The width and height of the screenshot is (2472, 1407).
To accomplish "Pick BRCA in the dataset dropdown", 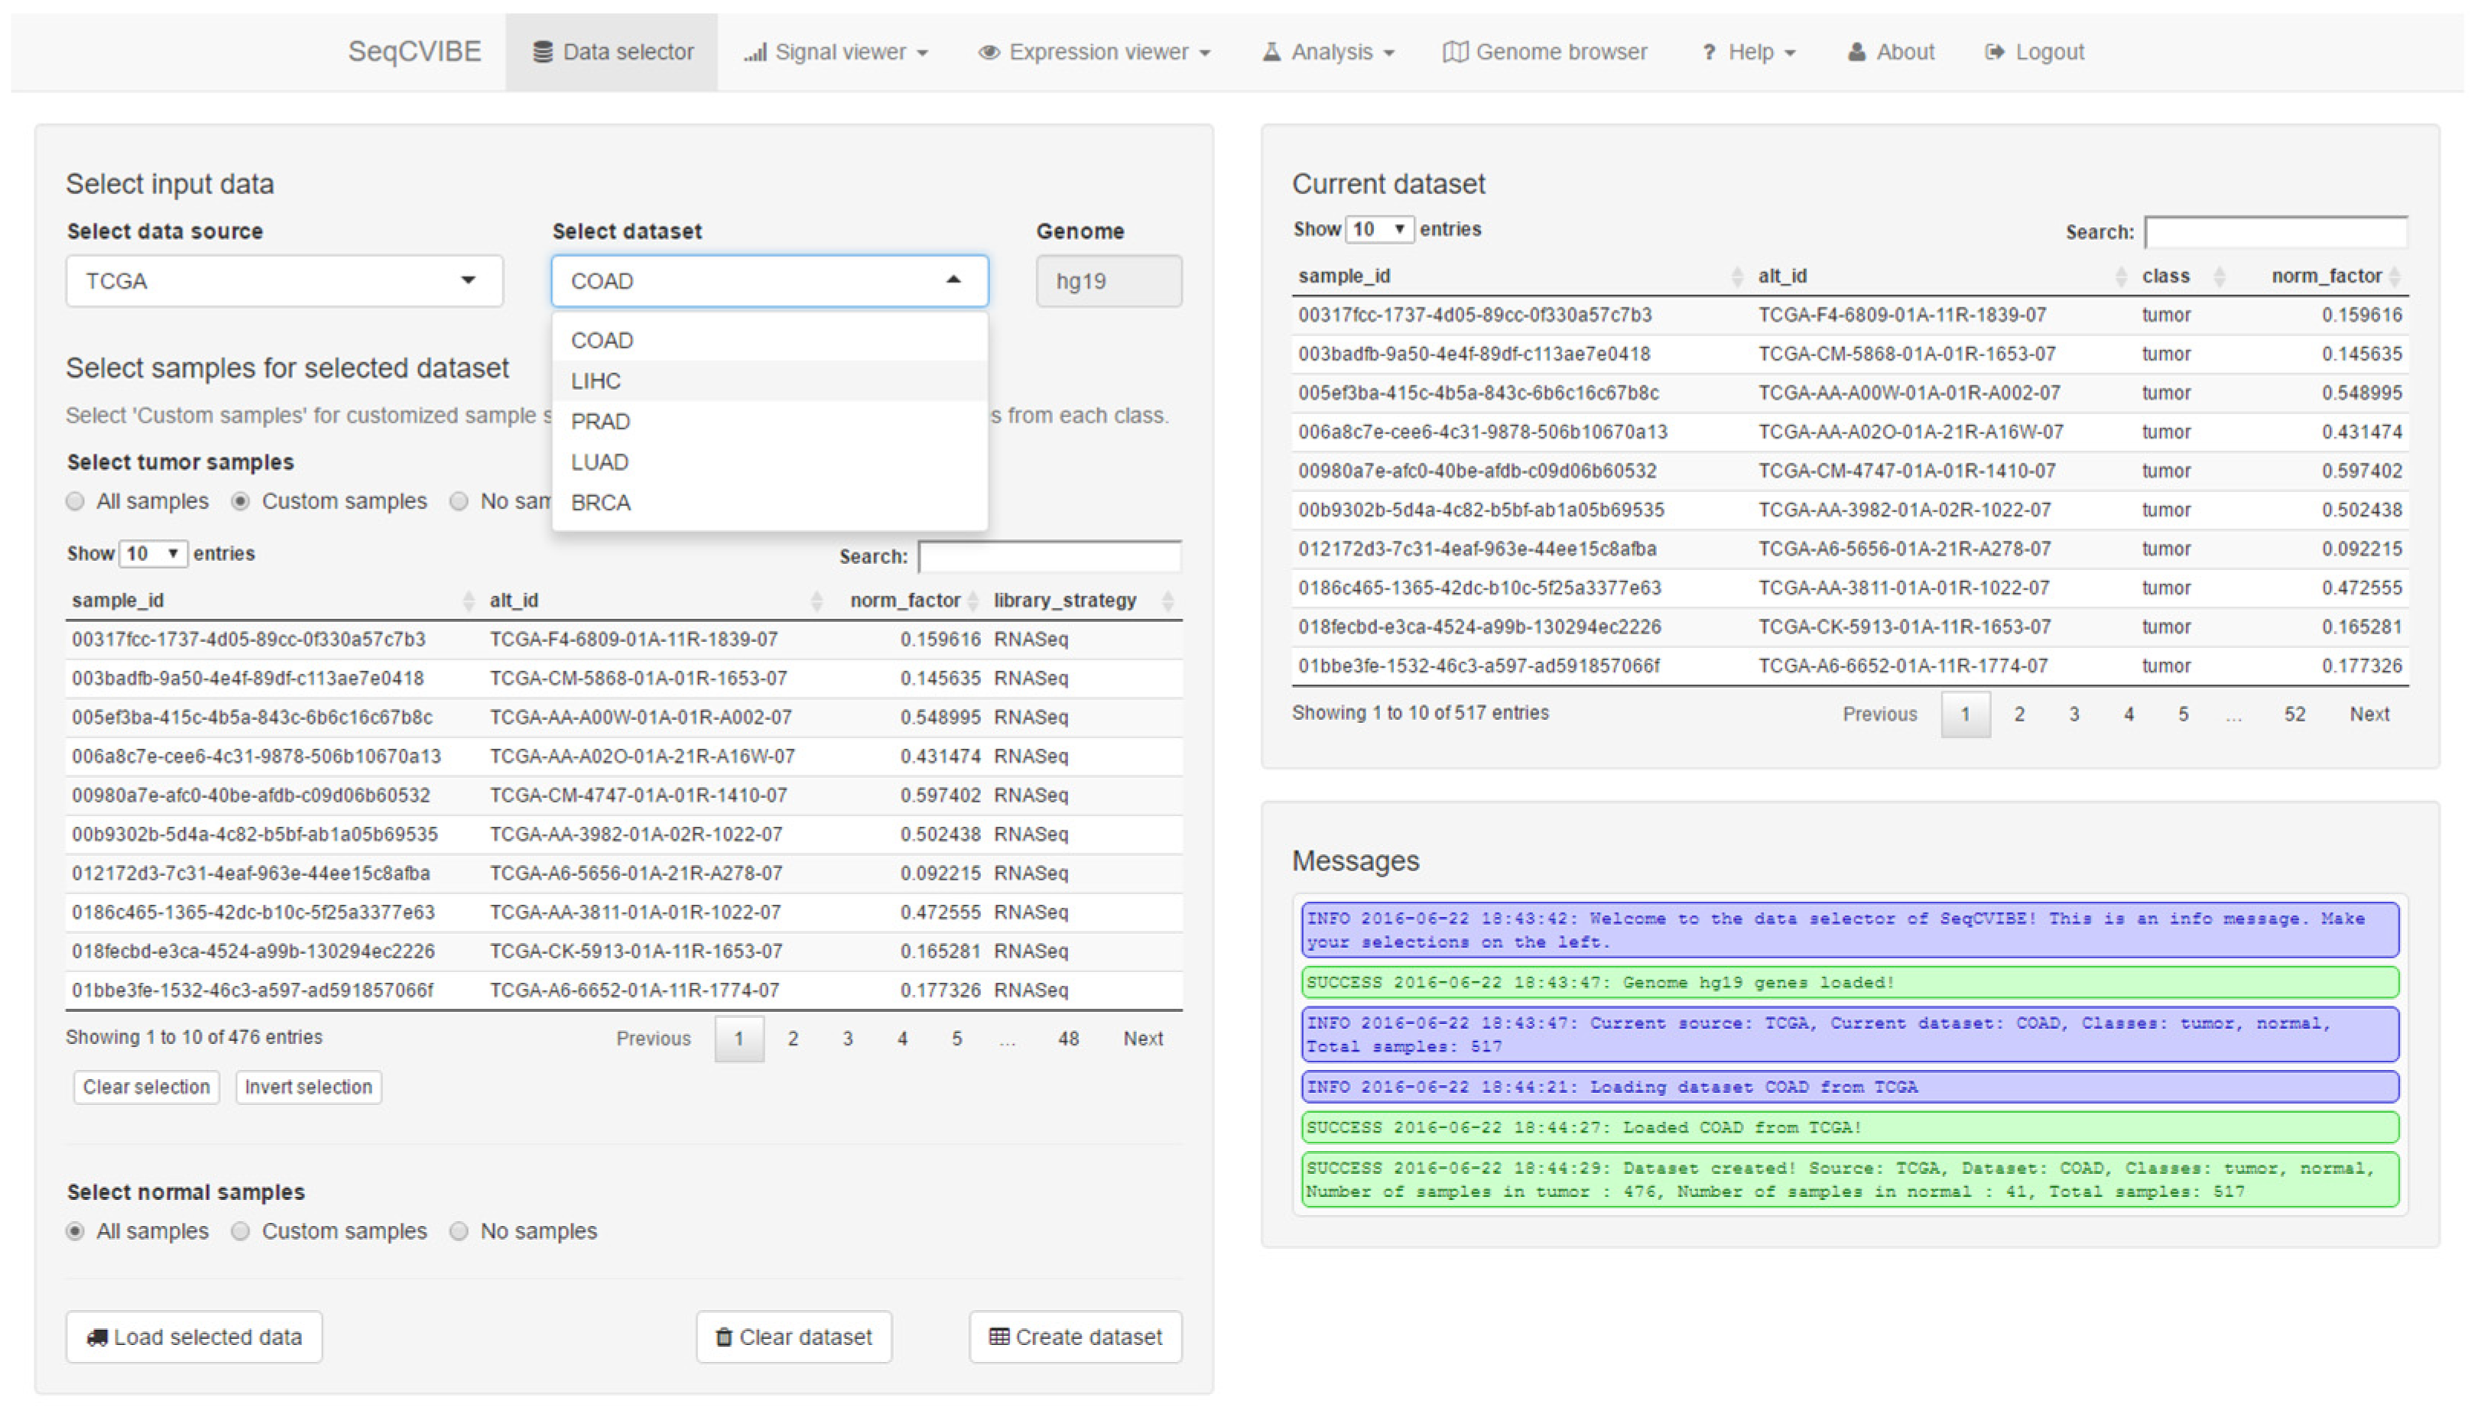I will [600, 503].
